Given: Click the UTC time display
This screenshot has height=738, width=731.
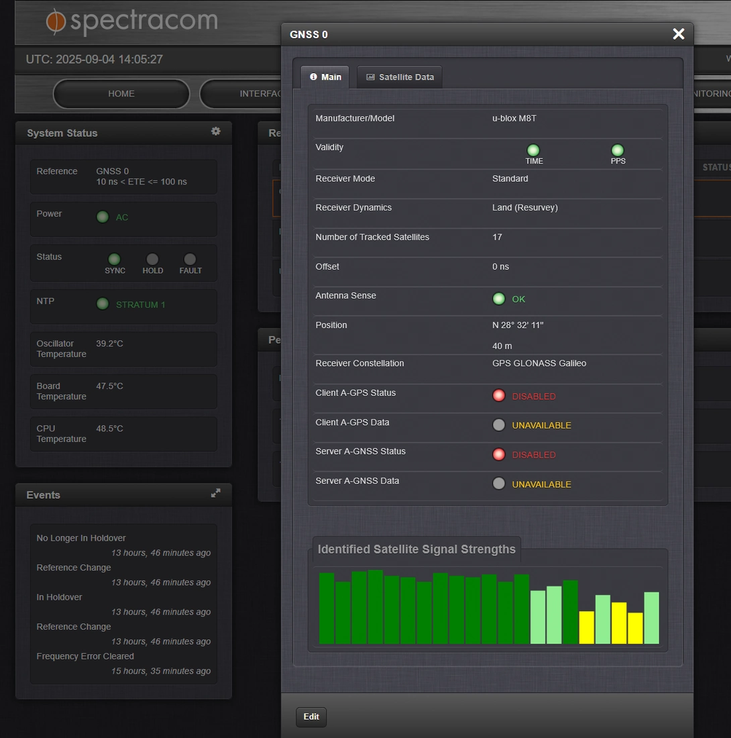Looking at the screenshot, I should point(95,59).
